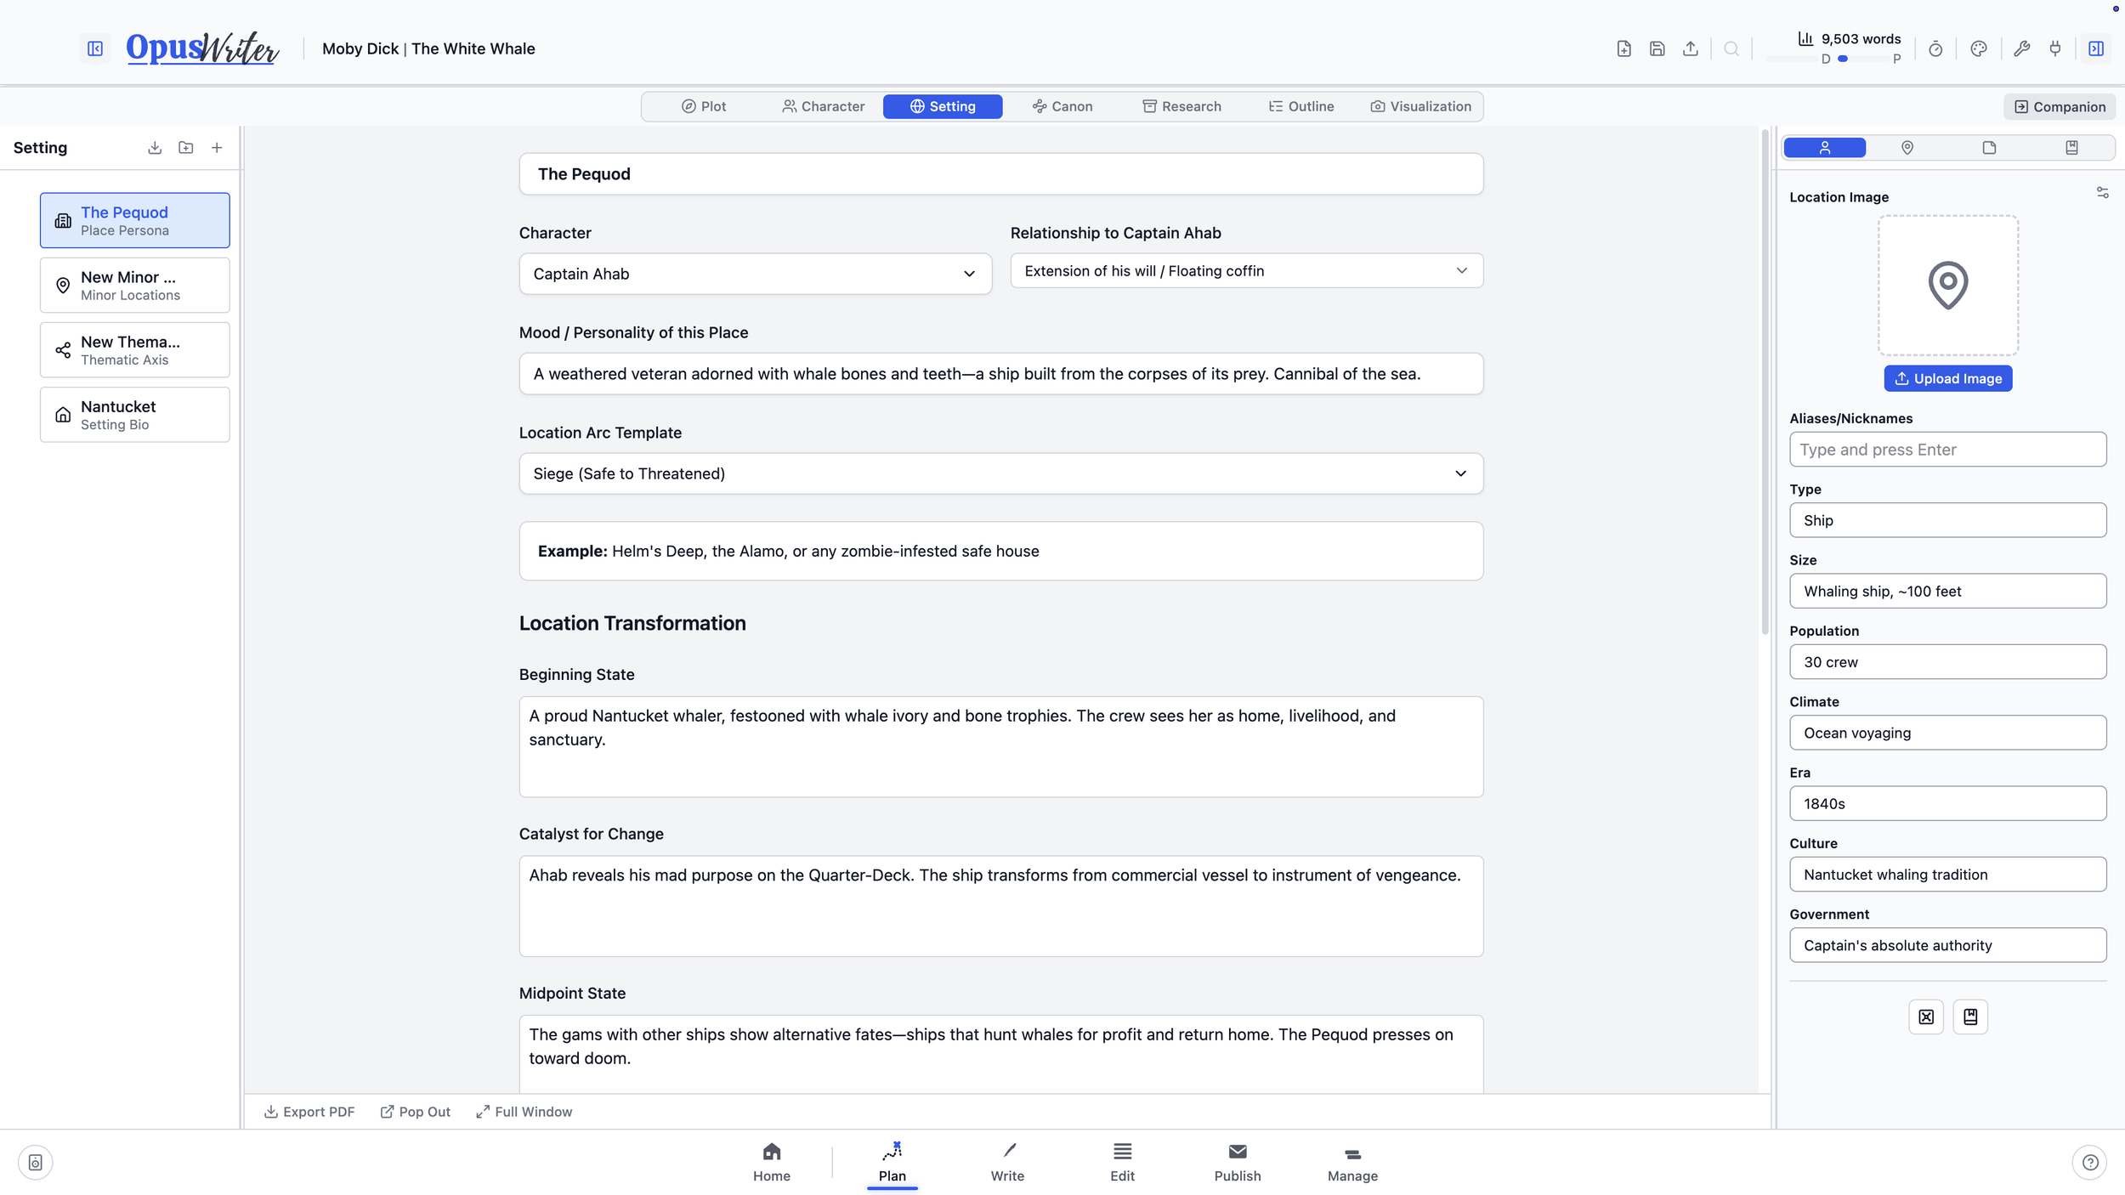
Task: Select the Nantucket Setting Bio item
Action: (x=134, y=415)
